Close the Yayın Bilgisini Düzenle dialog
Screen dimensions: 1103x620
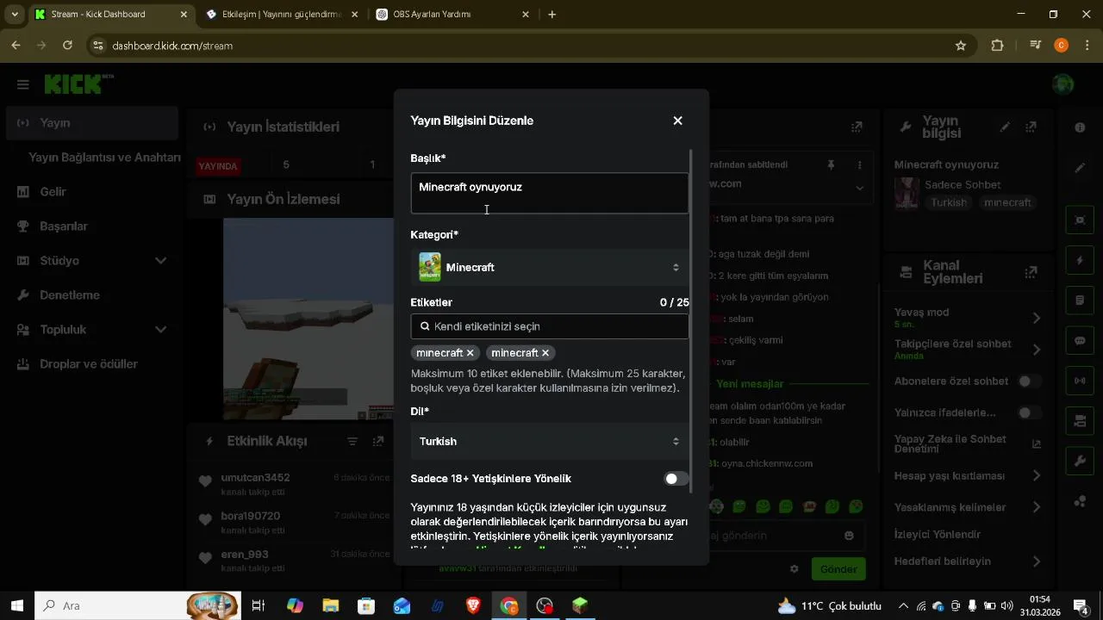coord(677,121)
